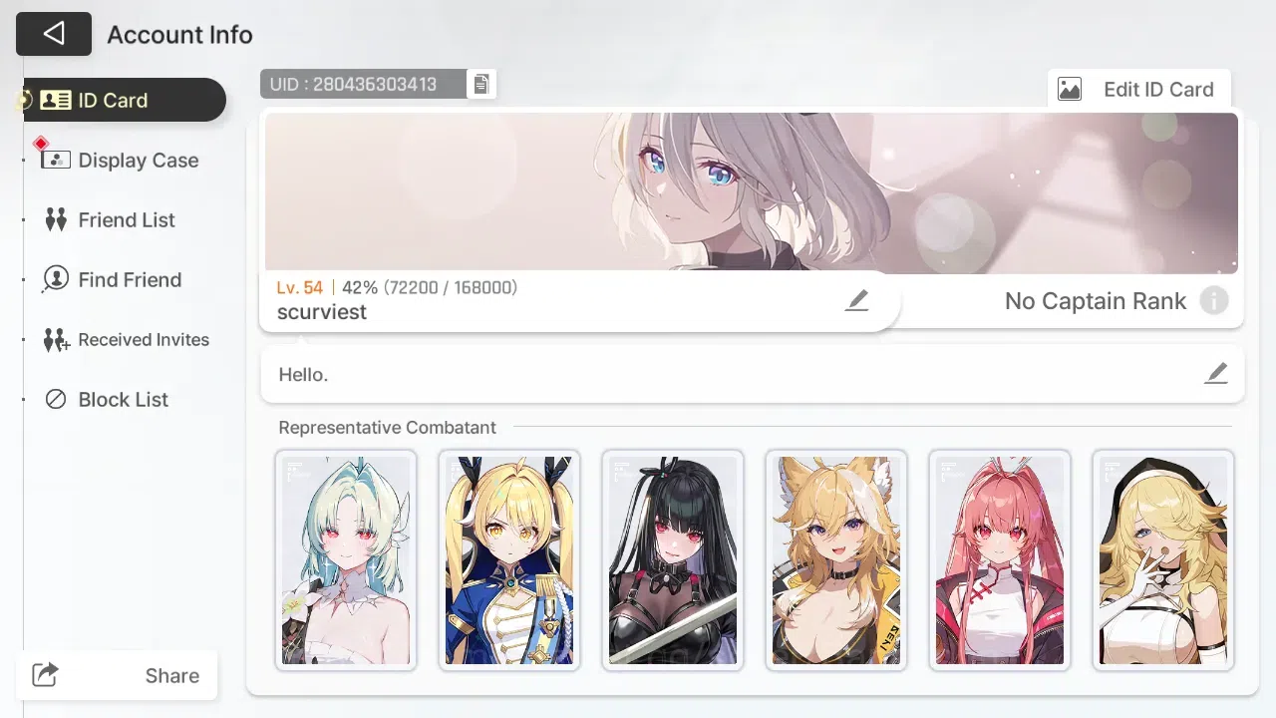Screen dimensions: 1276x718
Task: Select the black-haired combatant with sword
Action: (x=673, y=560)
